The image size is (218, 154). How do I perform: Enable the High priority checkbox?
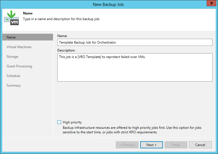(x=59, y=122)
